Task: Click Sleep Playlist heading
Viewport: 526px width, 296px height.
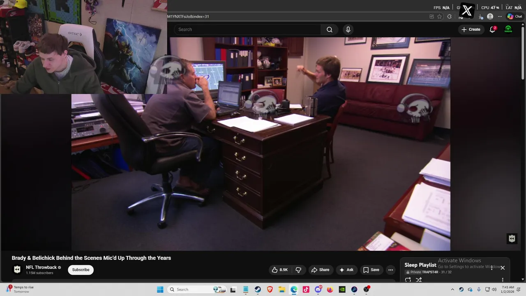Action: pyautogui.click(x=420, y=265)
